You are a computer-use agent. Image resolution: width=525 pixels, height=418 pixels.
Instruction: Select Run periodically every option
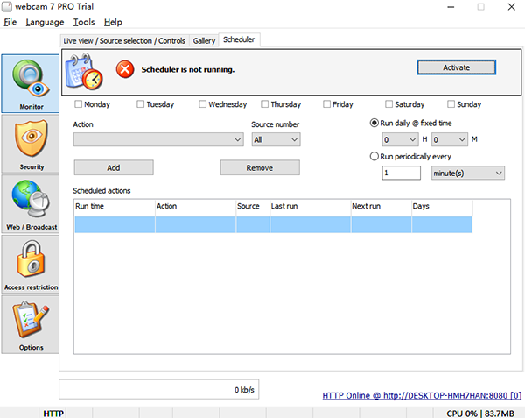pyautogui.click(x=374, y=156)
